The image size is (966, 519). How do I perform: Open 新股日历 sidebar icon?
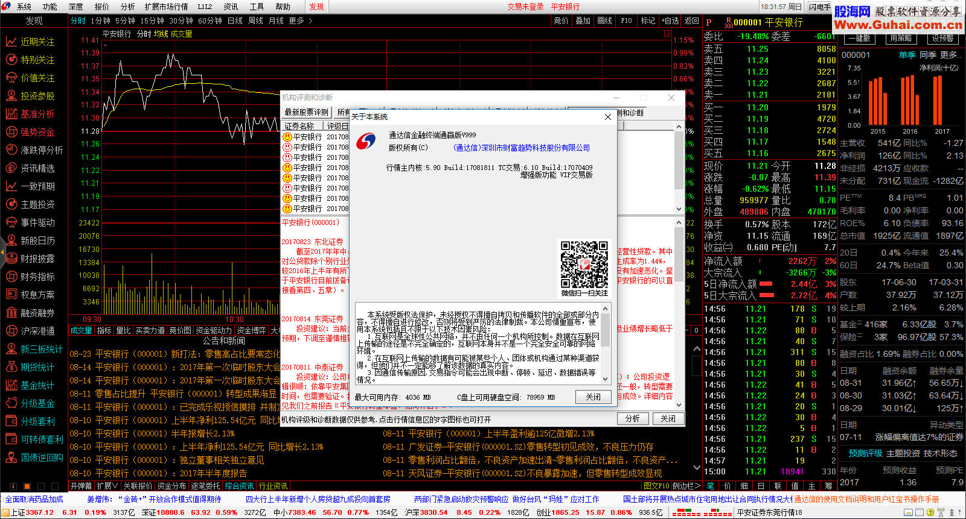(x=11, y=241)
